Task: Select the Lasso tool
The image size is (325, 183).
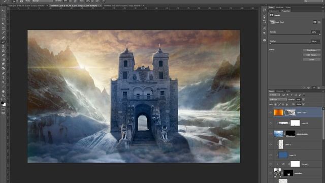Action: tap(3, 19)
